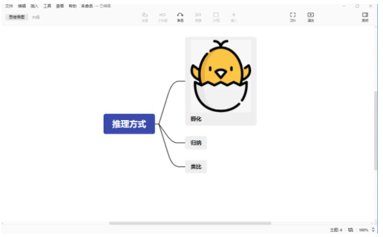Open the 帮助 menu
Screen dimensions: 383x237
click(73, 6)
